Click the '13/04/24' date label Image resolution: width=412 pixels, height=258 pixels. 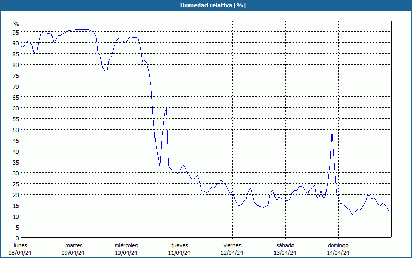click(285, 253)
